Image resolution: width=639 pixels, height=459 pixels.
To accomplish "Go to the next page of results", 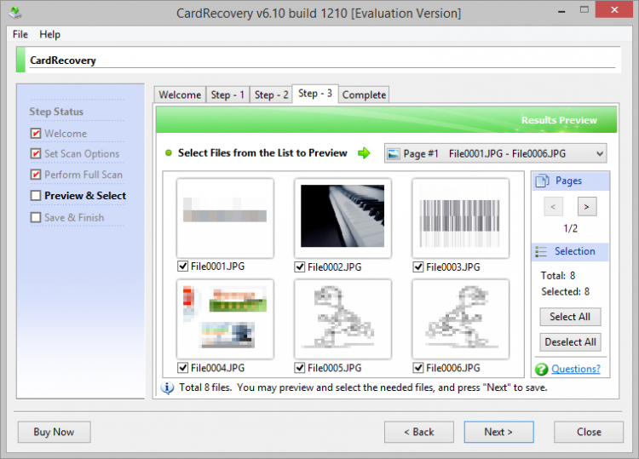I will 587,206.
